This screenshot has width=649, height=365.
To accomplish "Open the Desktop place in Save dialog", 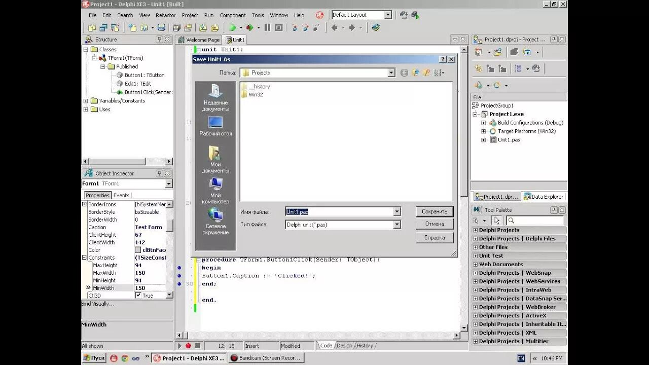I will pos(215,126).
